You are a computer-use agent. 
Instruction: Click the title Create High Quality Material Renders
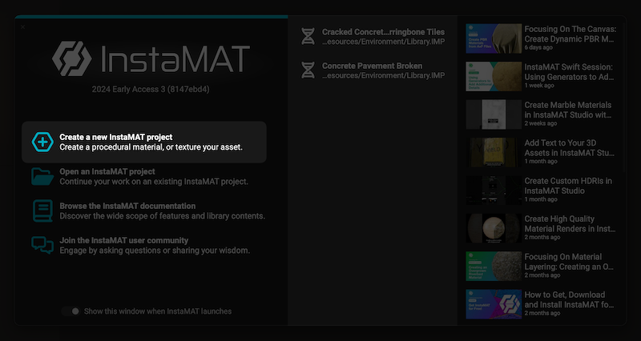[570, 224]
